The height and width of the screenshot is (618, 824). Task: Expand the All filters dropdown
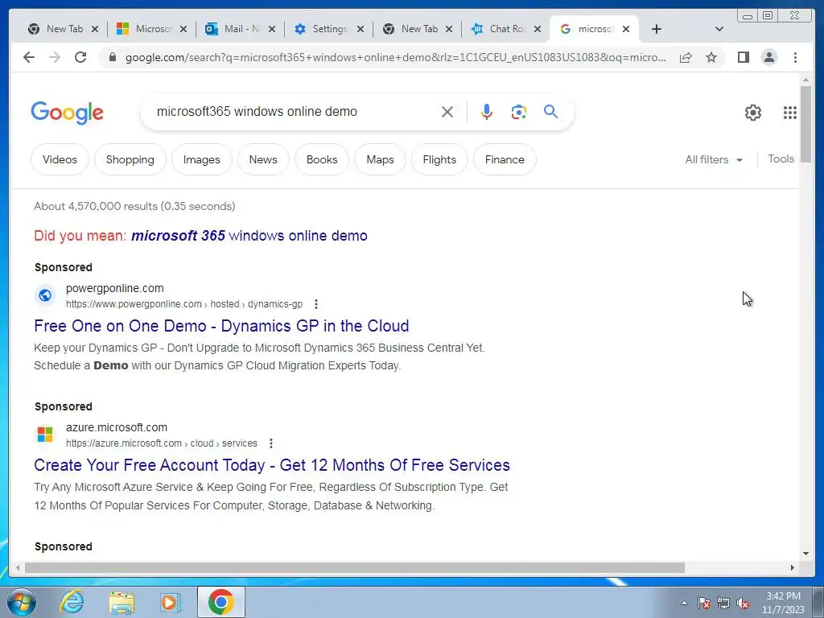point(714,160)
